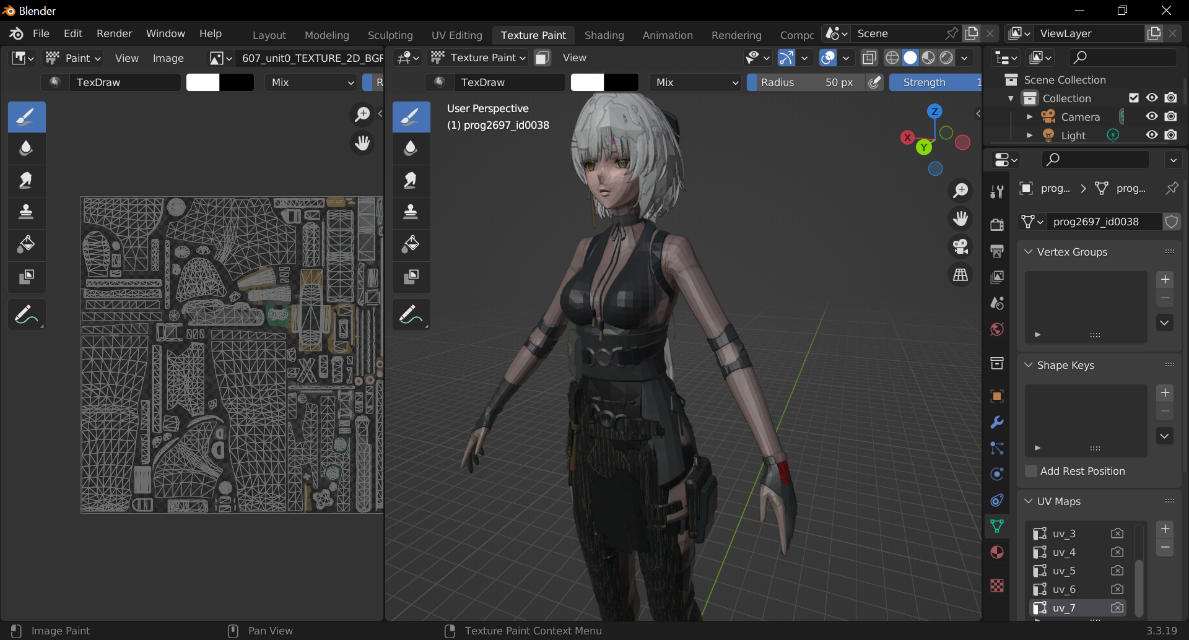Image resolution: width=1189 pixels, height=640 pixels.
Task: Toggle viewport gizmos
Action: [786, 58]
